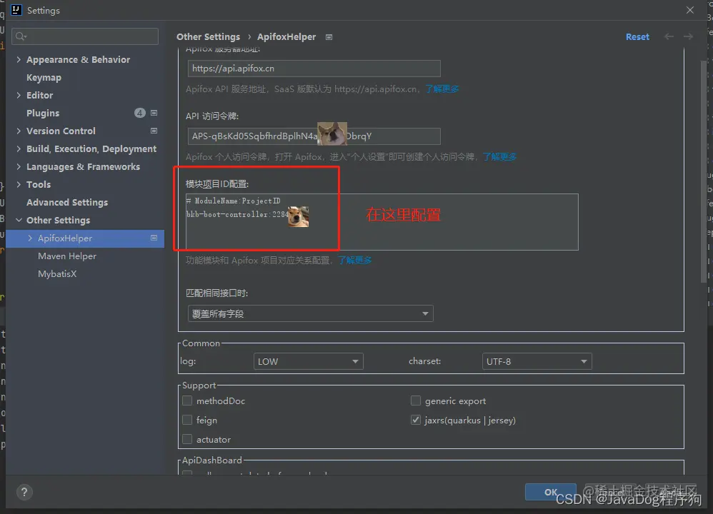The height and width of the screenshot is (514, 713).
Task: Enable the feign checkbox
Action: 187,420
